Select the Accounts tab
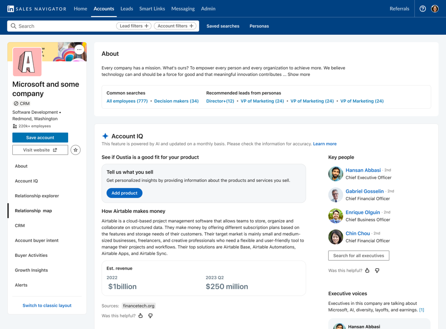 point(104,9)
